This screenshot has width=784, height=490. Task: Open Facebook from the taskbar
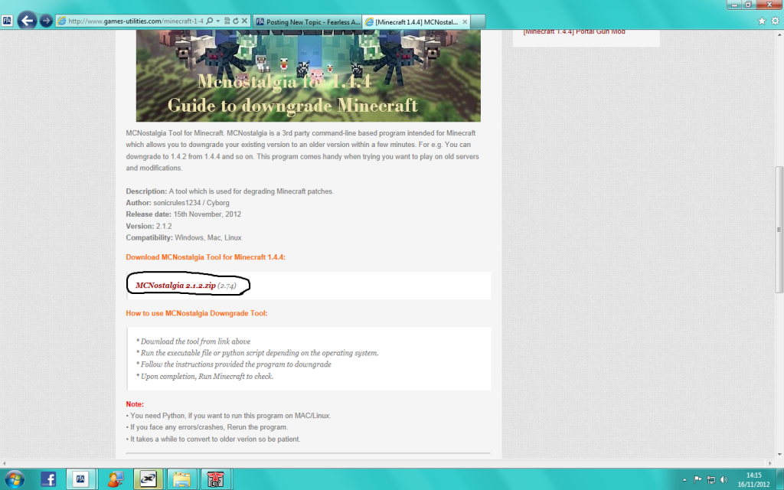pyautogui.click(x=48, y=479)
